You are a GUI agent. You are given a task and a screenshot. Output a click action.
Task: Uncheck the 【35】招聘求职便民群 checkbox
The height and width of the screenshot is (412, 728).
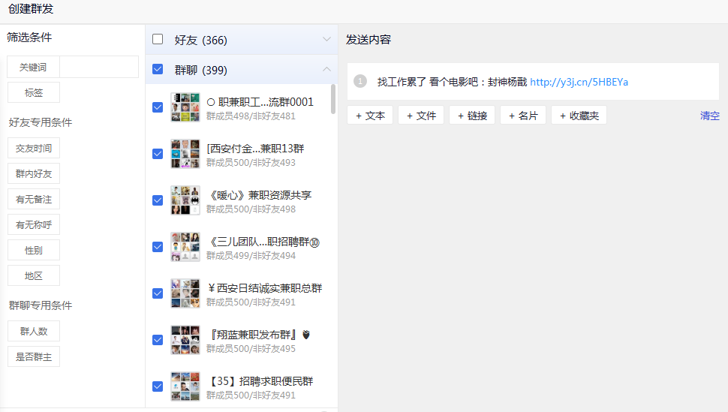click(x=158, y=386)
